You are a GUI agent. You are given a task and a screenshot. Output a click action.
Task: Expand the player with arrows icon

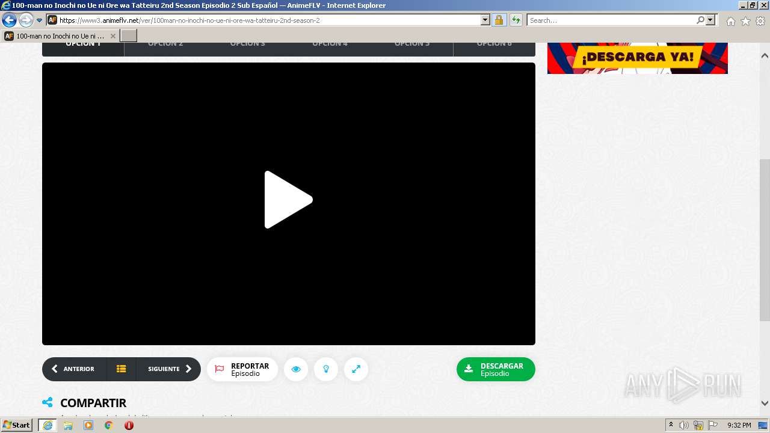356,369
